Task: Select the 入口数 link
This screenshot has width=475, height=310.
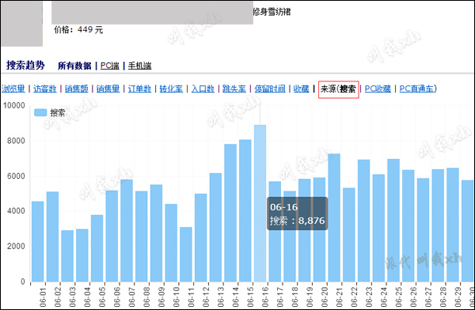Action: pyautogui.click(x=203, y=89)
